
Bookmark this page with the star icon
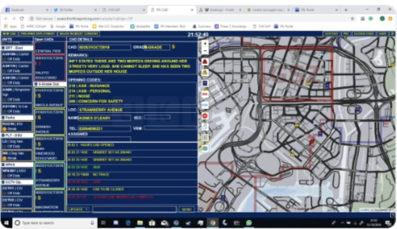coord(352,19)
